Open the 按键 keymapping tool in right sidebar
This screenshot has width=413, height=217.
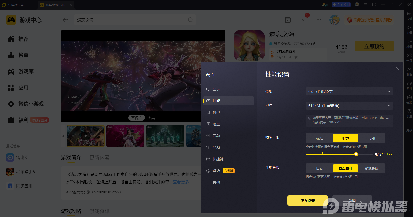pos(409,16)
